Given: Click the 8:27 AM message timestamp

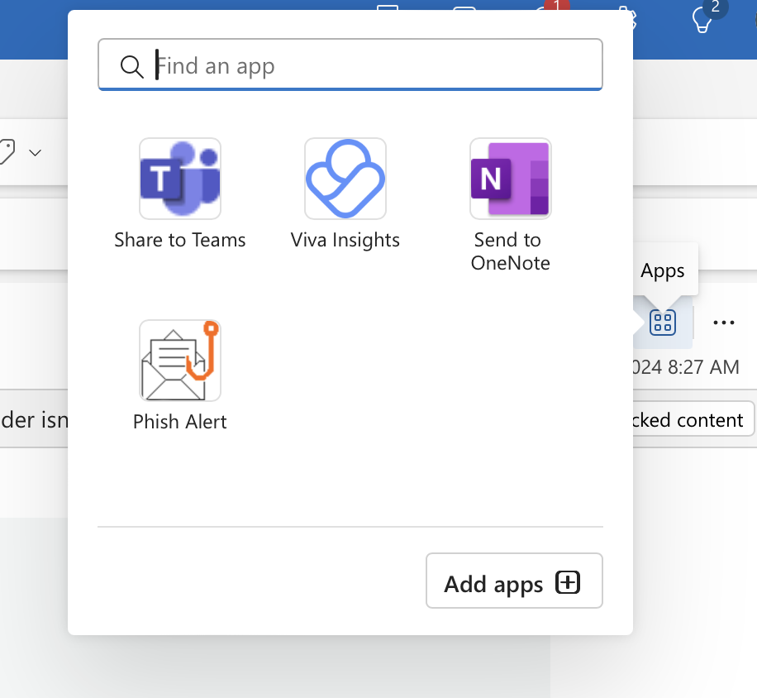Looking at the screenshot, I should click(686, 367).
